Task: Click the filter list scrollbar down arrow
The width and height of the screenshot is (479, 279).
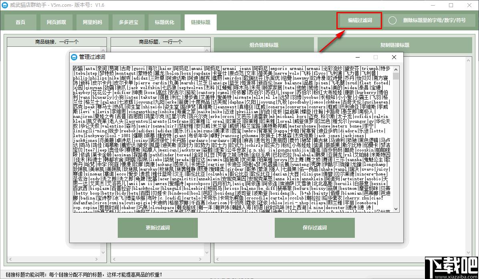Action: (x=396, y=209)
